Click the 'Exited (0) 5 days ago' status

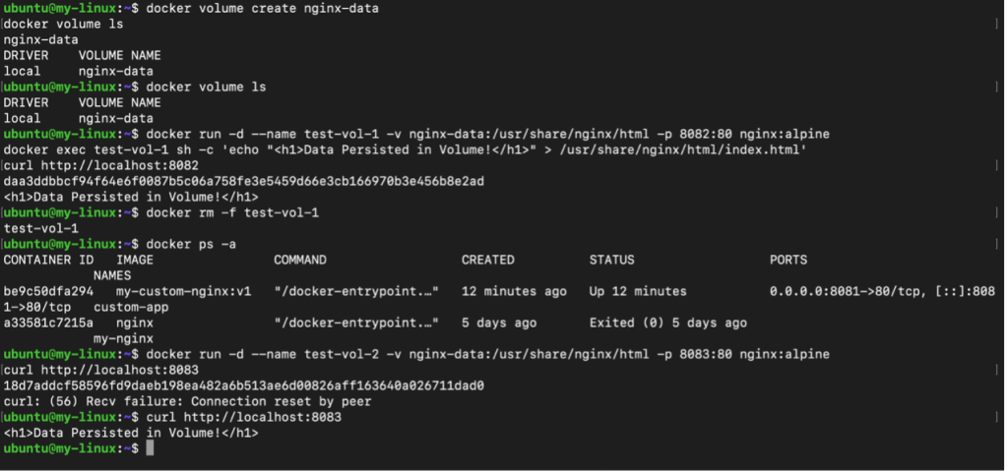(668, 323)
